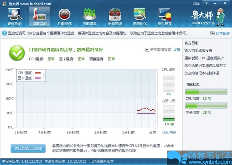Open 怎么给笔记本清理风扇灰尘 article

point(206,65)
